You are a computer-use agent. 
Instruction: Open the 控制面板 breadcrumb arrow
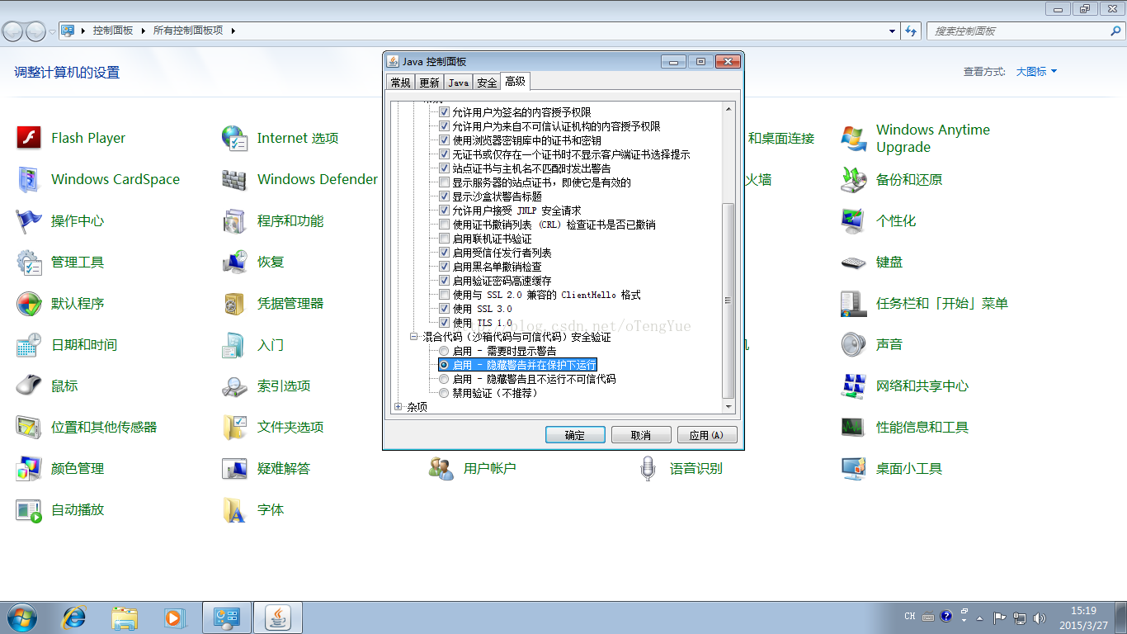point(141,31)
